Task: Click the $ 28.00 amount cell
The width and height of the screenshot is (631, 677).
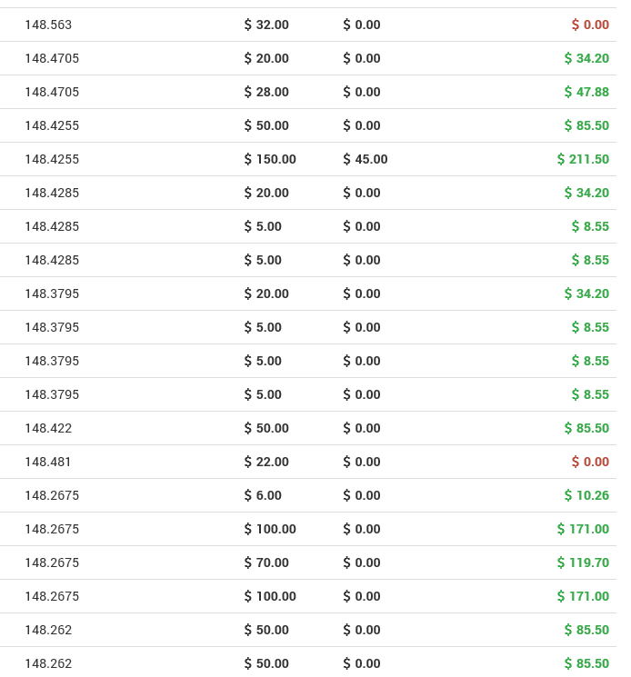Action: [266, 92]
